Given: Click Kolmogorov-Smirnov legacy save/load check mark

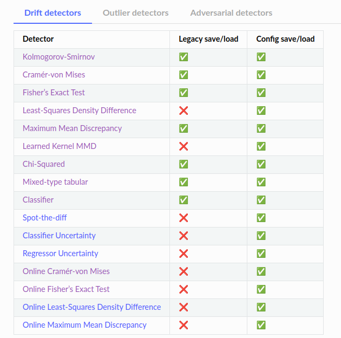Looking at the screenshot, I should point(183,57).
